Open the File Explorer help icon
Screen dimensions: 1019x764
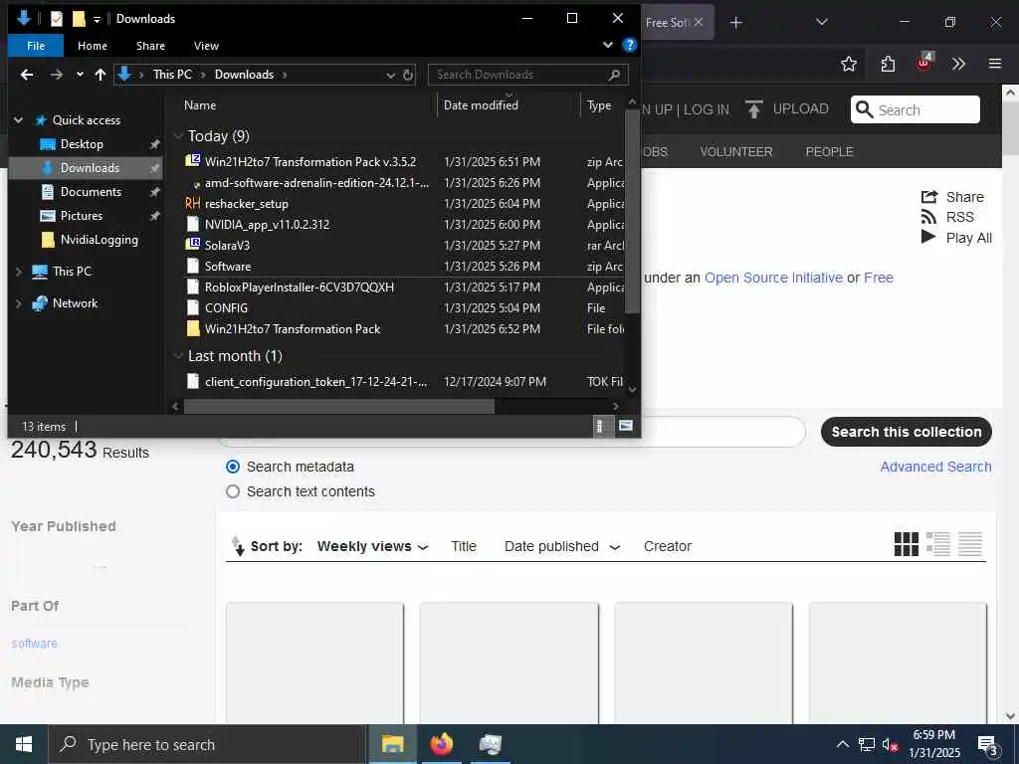pos(629,45)
